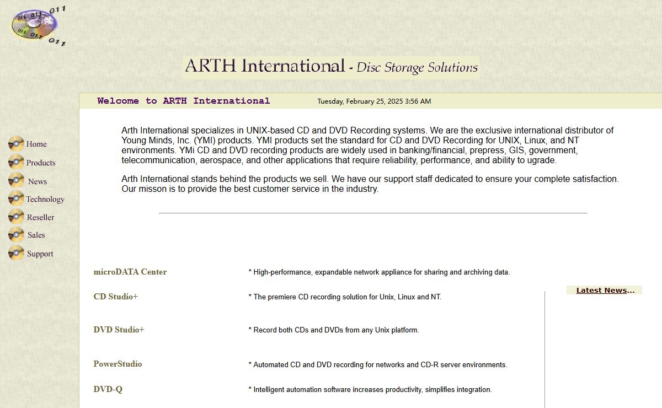Follow the DVD Studio+ product link
This screenshot has width=662, height=408.
[119, 330]
